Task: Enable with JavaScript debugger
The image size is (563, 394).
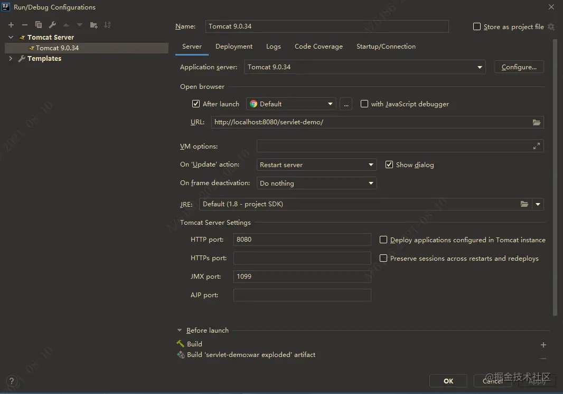Action: (x=364, y=104)
